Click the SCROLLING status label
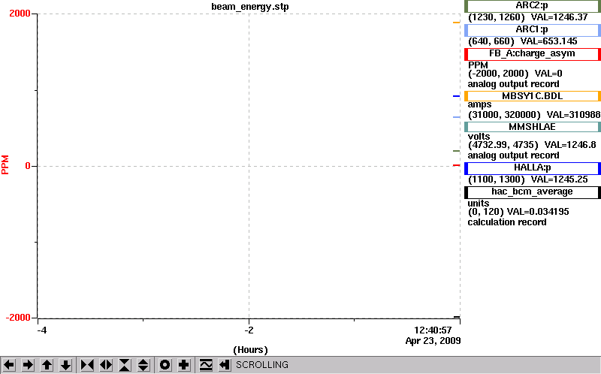601x374 pixels. coord(261,365)
